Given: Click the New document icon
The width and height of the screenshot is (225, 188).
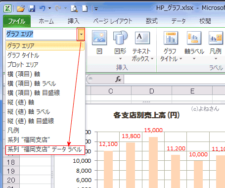Looking at the screenshot, I should [85, 8].
